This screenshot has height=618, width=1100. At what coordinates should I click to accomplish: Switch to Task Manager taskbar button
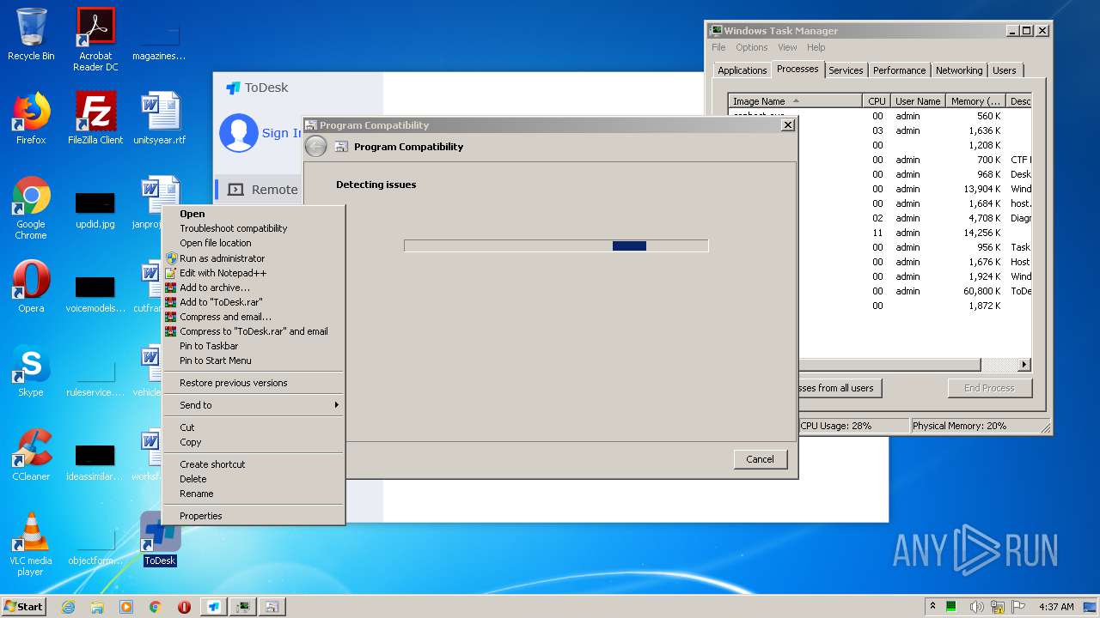tap(243, 607)
